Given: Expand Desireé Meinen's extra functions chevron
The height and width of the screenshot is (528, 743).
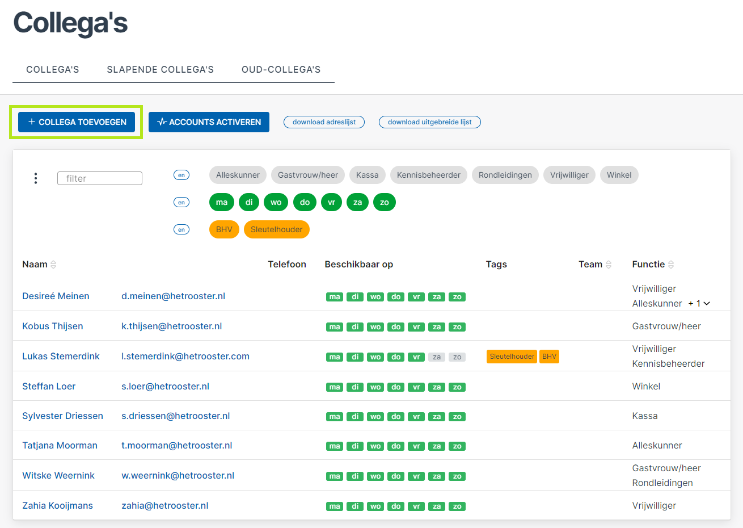Looking at the screenshot, I should (x=707, y=303).
